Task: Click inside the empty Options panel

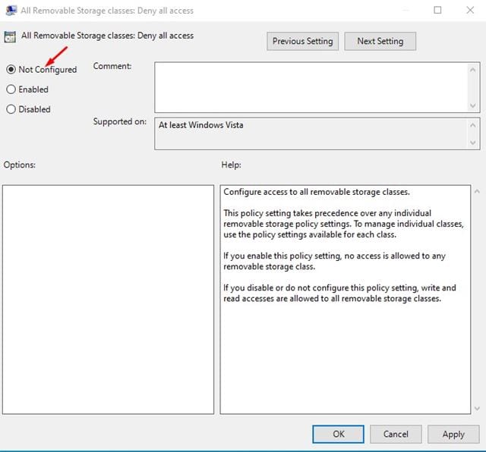Action: pyautogui.click(x=108, y=300)
